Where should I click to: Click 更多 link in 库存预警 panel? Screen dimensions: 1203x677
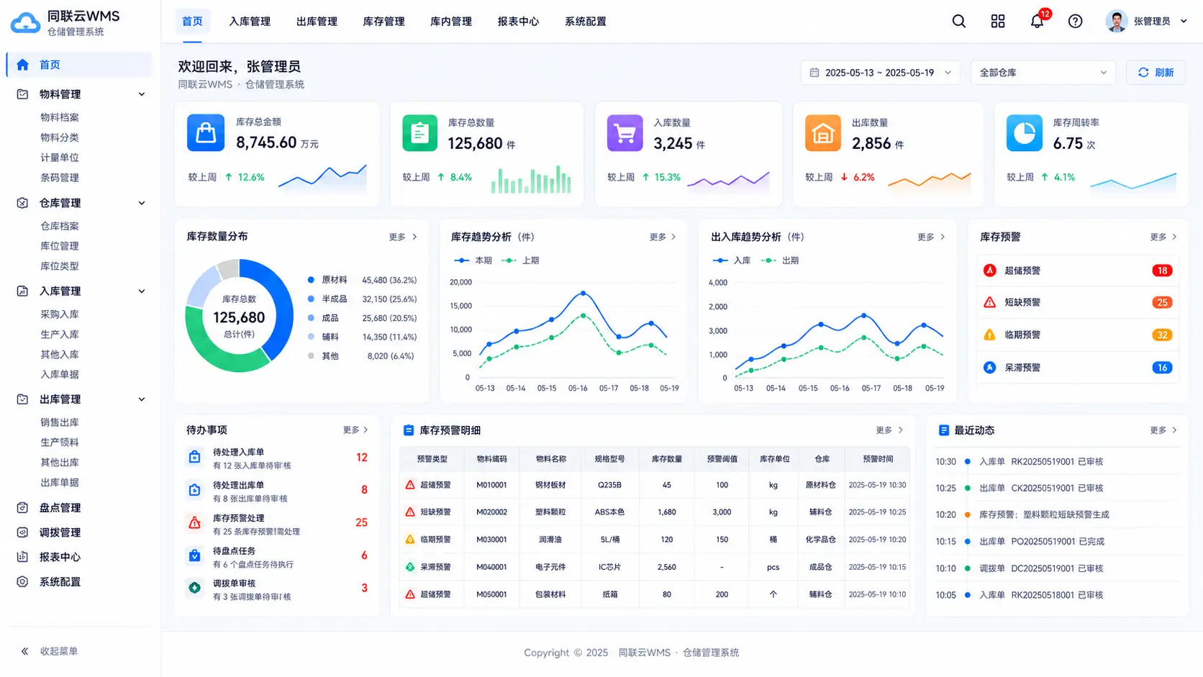coord(1163,237)
